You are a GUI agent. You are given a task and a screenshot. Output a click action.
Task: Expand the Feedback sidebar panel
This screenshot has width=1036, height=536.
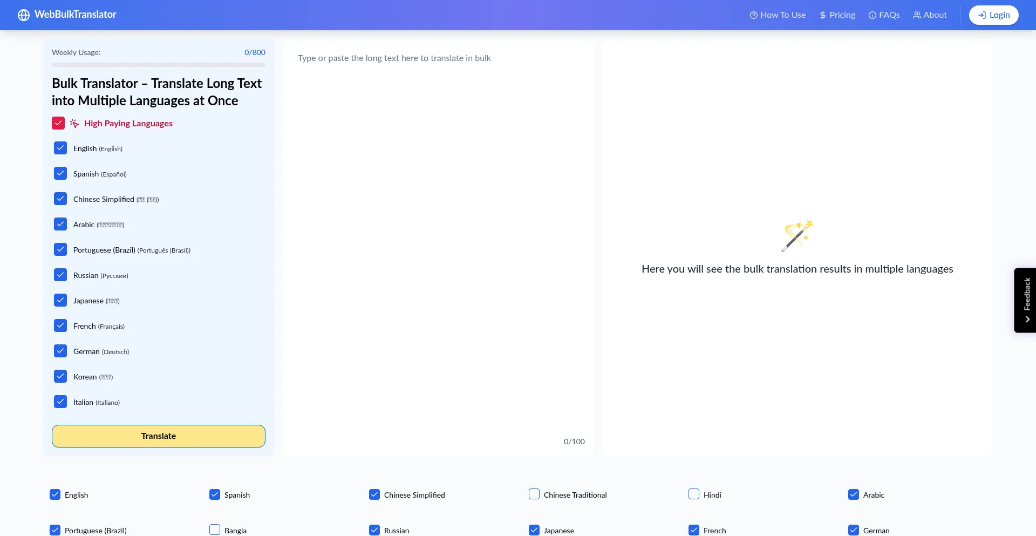pyautogui.click(x=1027, y=300)
